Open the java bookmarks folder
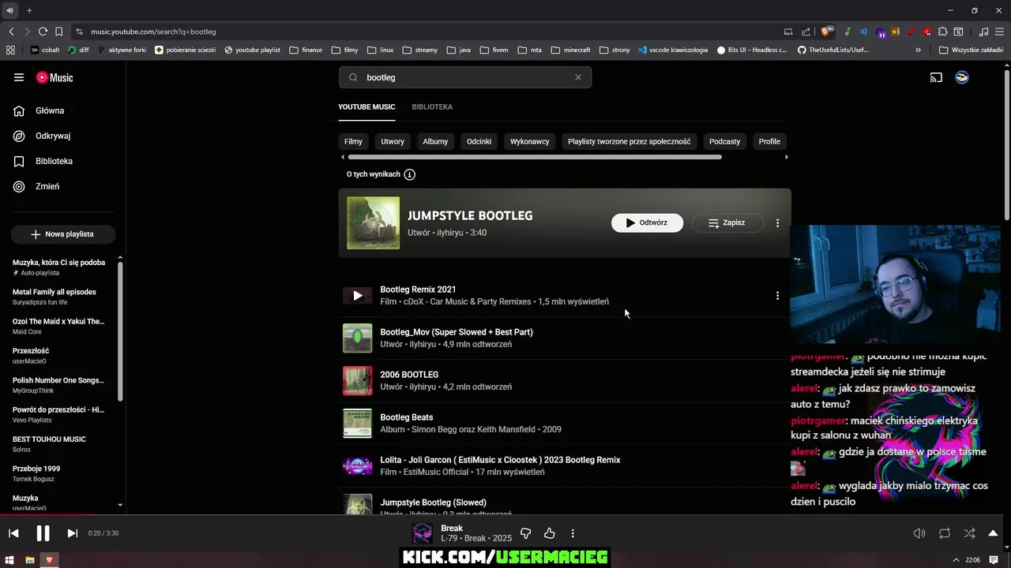The height and width of the screenshot is (568, 1011). coord(459,50)
